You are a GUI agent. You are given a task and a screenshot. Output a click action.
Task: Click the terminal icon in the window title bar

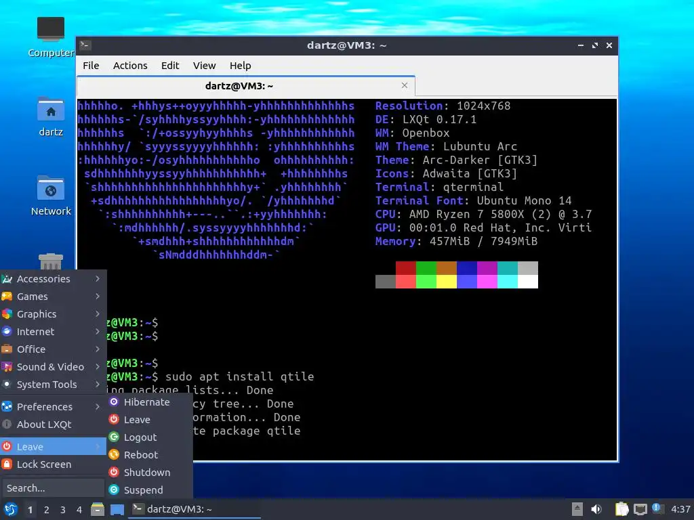(85, 45)
